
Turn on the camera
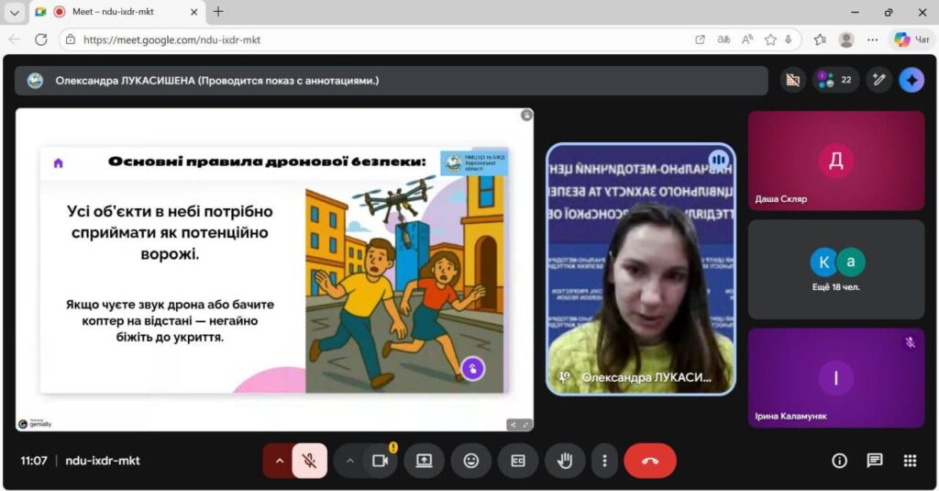click(380, 461)
